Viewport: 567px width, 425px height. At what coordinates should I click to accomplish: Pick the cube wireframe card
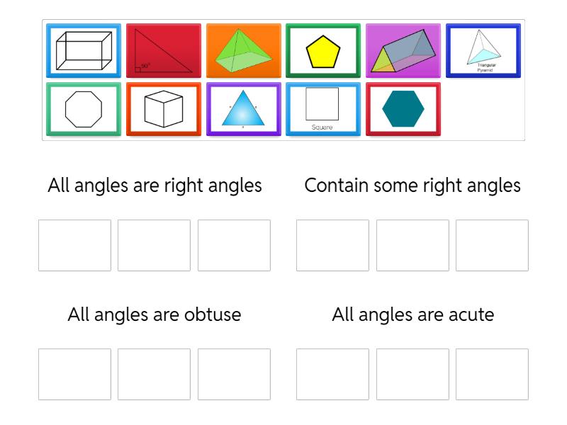pos(164,109)
